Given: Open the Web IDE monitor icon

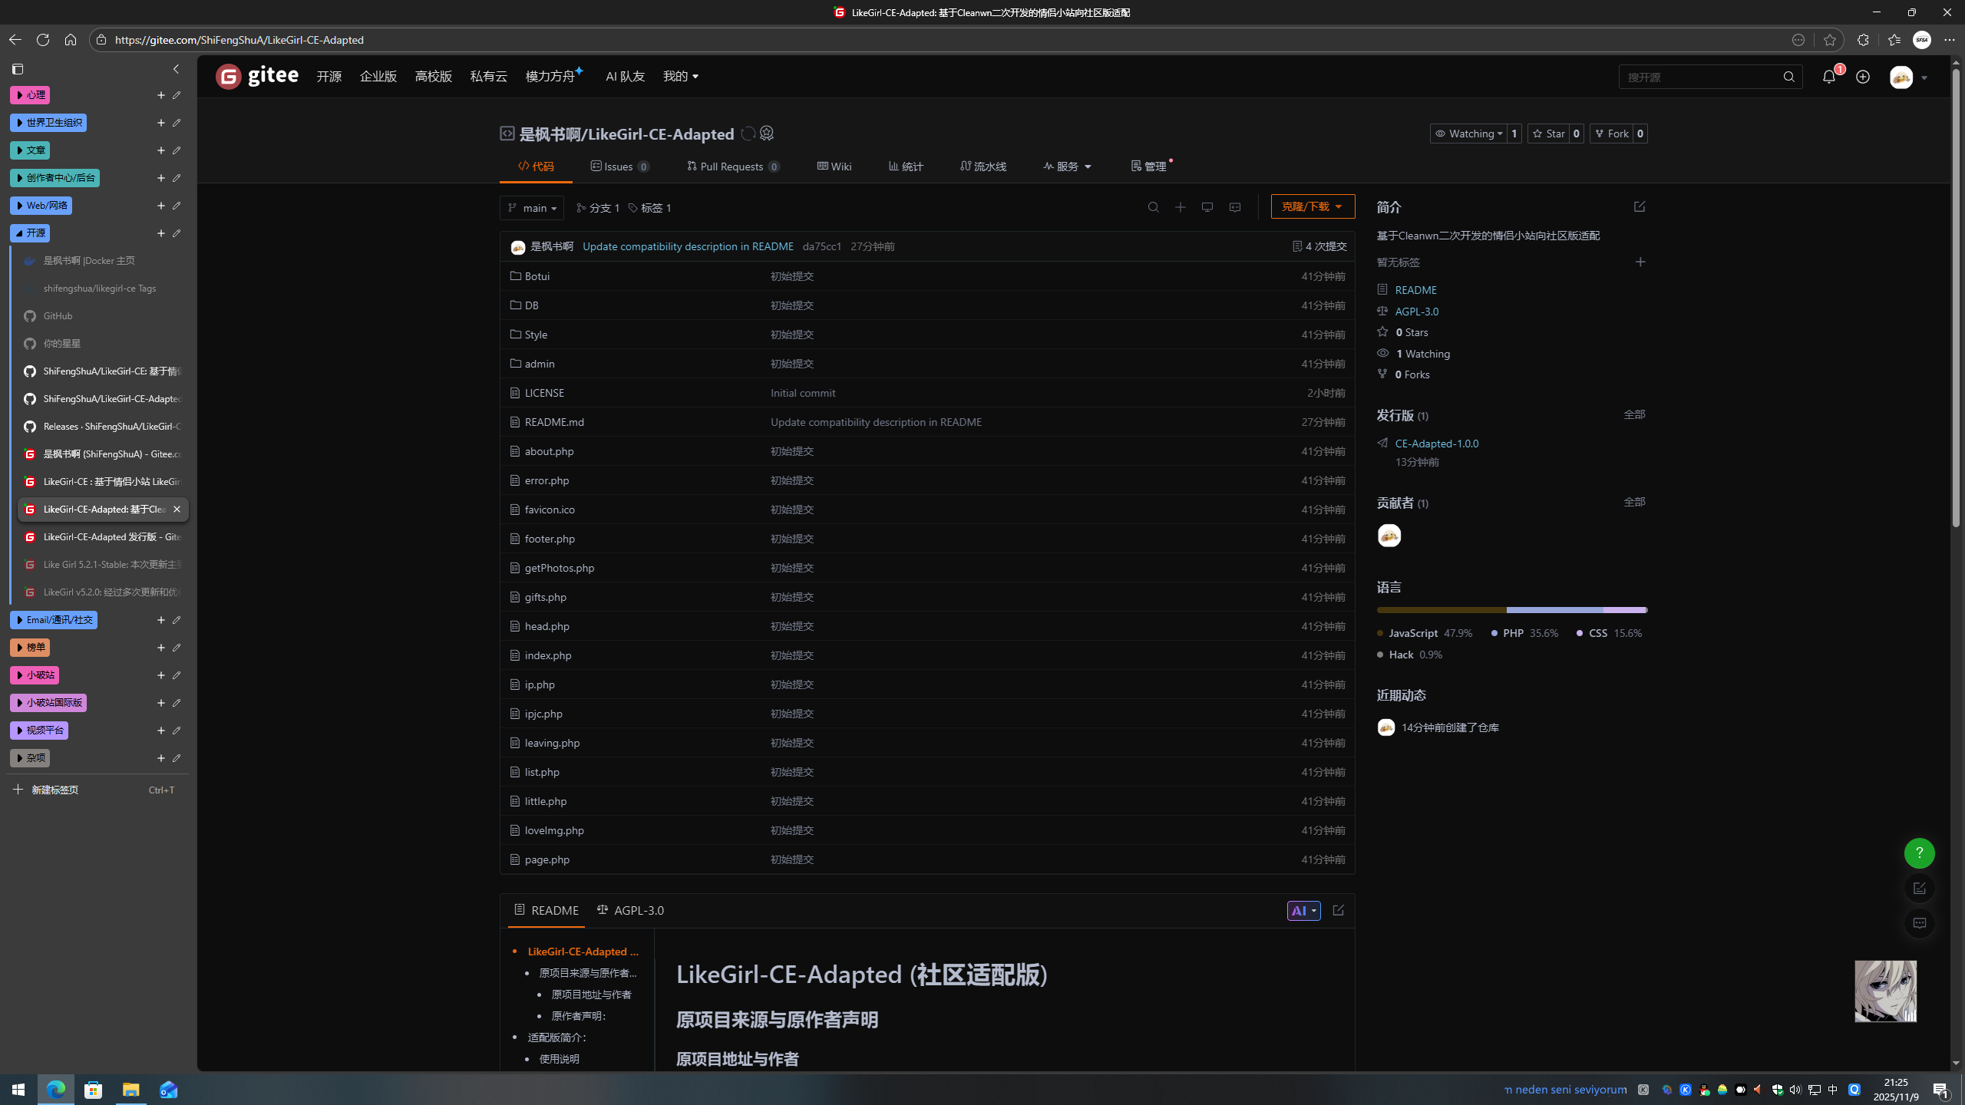Looking at the screenshot, I should 1207,207.
